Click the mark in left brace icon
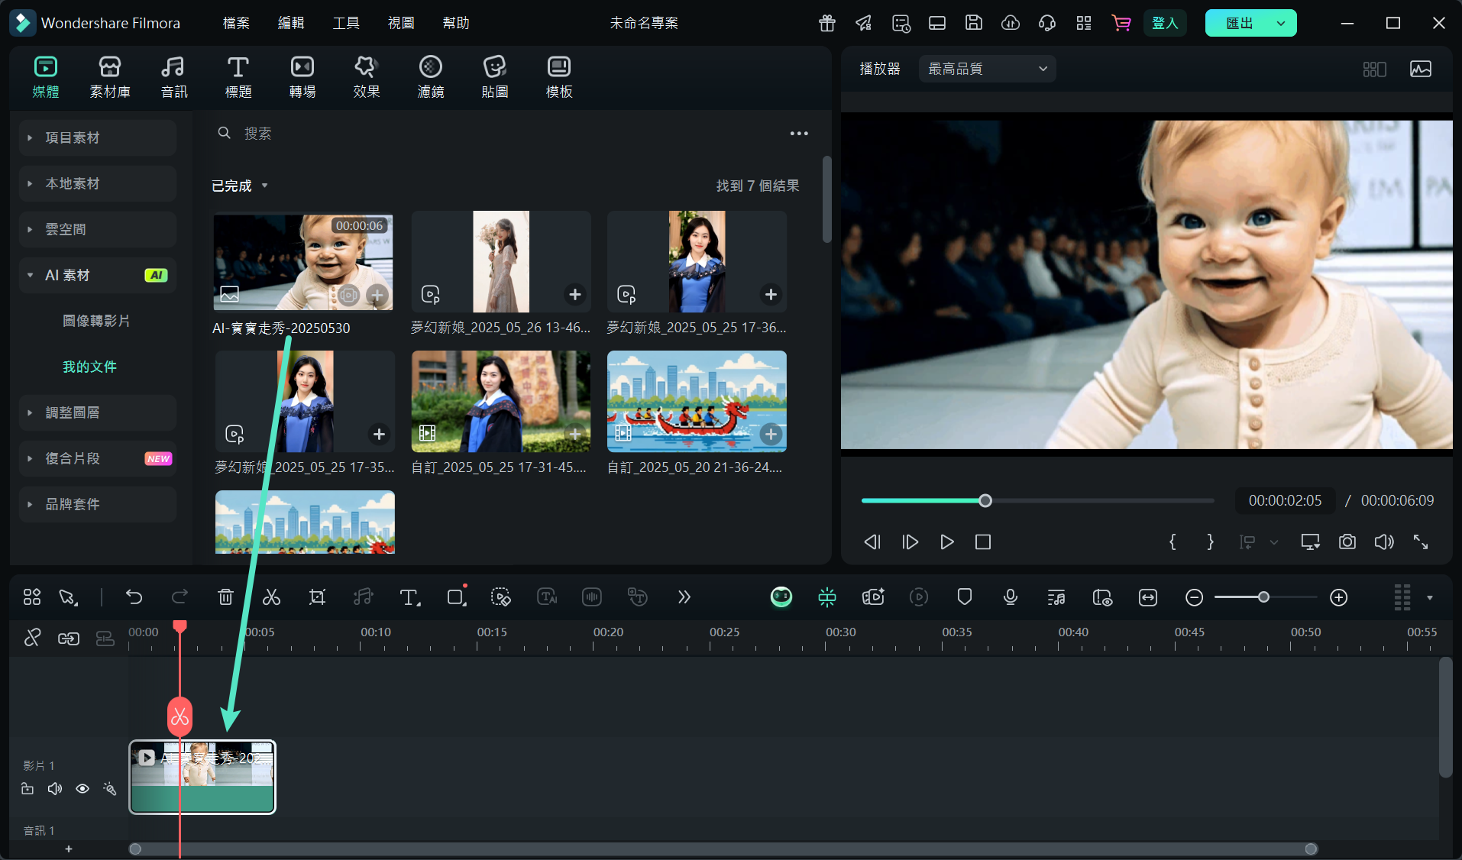The height and width of the screenshot is (860, 1462). click(1173, 542)
